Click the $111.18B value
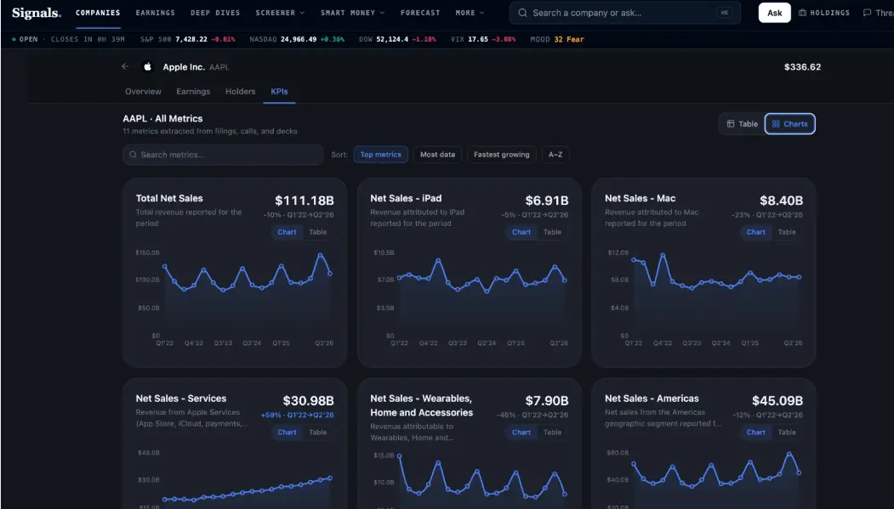The height and width of the screenshot is (509, 894). pyautogui.click(x=305, y=201)
